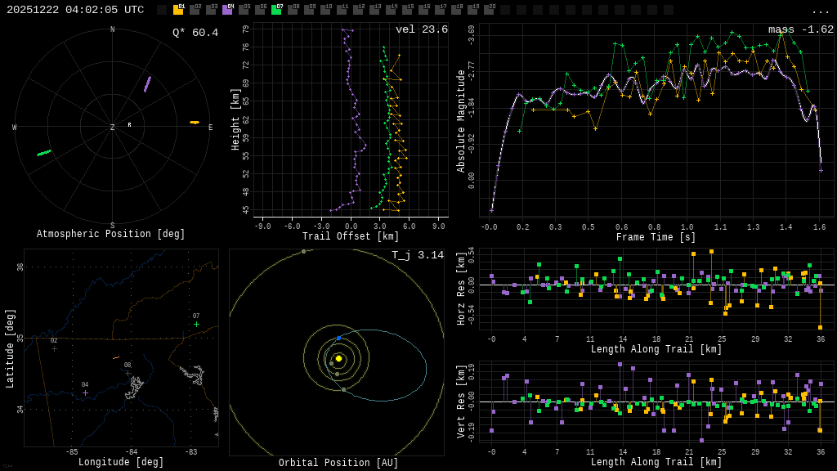Click the vel 23.6 readout

pyautogui.click(x=422, y=29)
